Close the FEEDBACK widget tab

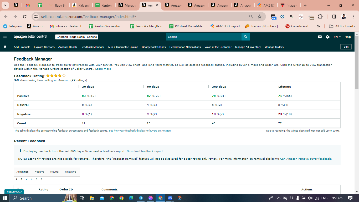tap(21, 192)
